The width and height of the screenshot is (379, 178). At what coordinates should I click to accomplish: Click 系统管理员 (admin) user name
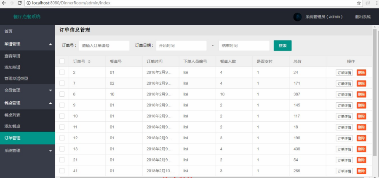pyautogui.click(x=324, y=17)
